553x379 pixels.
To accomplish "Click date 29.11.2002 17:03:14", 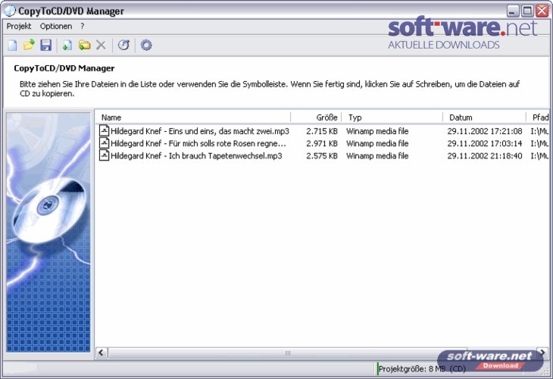I will click(485, 143).
